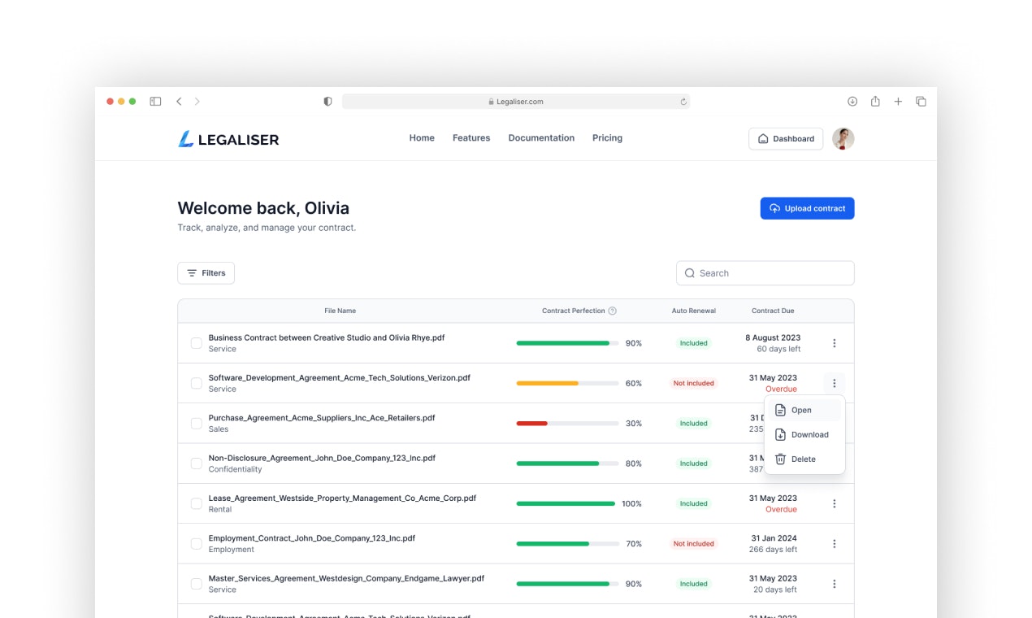Open options for Lease_Agreement row
Screen dimensions: 1032x618
[834, 503]
